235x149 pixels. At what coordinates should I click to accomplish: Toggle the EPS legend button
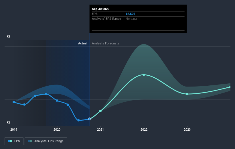point(14,141)
